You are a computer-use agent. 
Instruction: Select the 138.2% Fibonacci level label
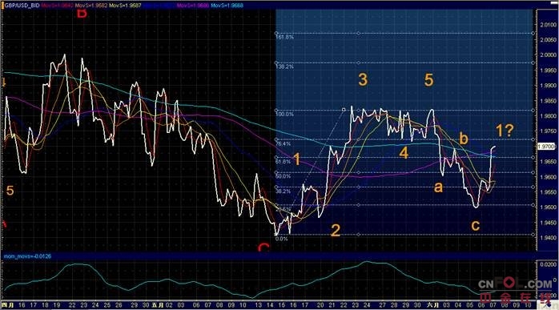point(284,66)
